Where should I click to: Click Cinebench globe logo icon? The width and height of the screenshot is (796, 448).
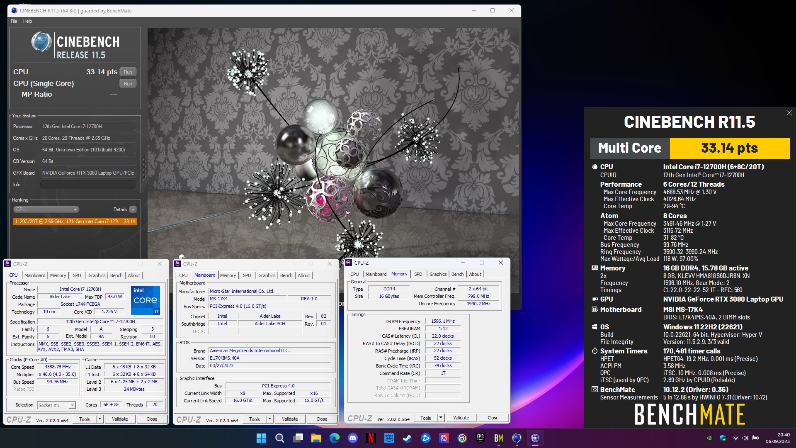tap(41, 42)
